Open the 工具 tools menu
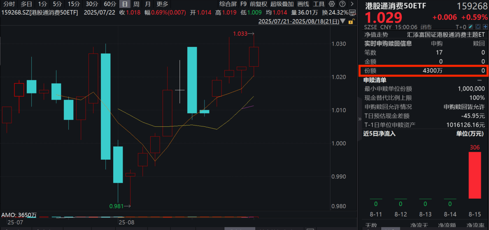The width and height of the screenshot is (489, 230). (x=319, y=4)
